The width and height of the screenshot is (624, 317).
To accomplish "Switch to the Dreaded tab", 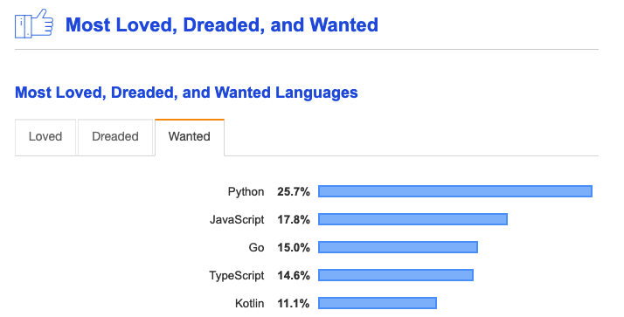I will pyautogui.click(x=115, y=137).
